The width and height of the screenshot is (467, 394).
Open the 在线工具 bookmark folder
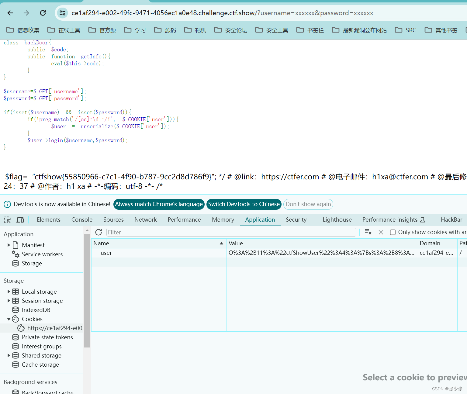64,30
